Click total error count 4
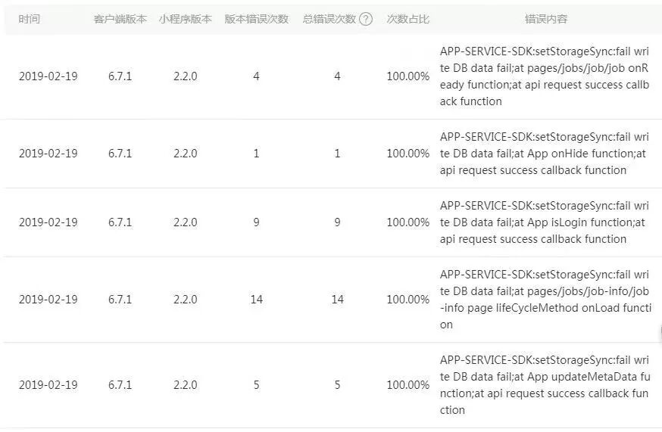 (x=337, y=76)
